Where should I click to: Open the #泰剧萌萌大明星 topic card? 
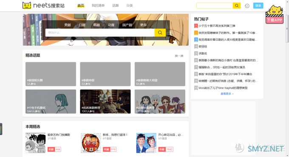point(160,74)
